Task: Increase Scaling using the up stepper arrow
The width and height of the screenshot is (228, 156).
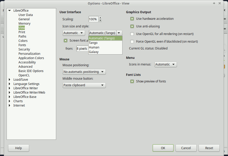Action: click(100, 18)
